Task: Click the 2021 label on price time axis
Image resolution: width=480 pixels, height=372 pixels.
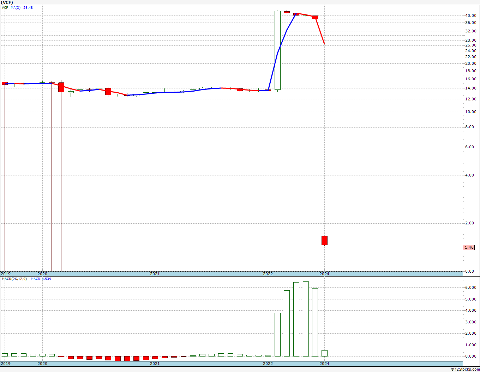Action: [x=155, y=274]
